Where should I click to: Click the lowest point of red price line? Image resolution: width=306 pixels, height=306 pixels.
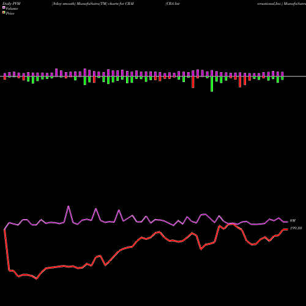[x=37, y=278]
